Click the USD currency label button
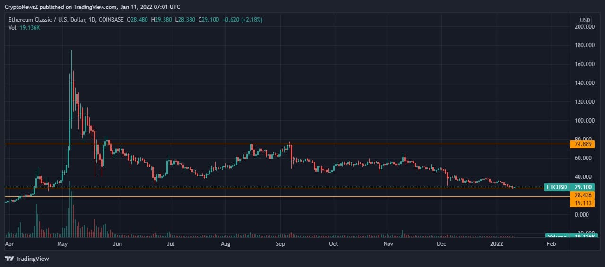Screen dimensions: 605x267 click(585, 20)
